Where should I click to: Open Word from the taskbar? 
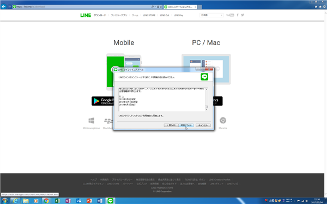click(100, 201)
